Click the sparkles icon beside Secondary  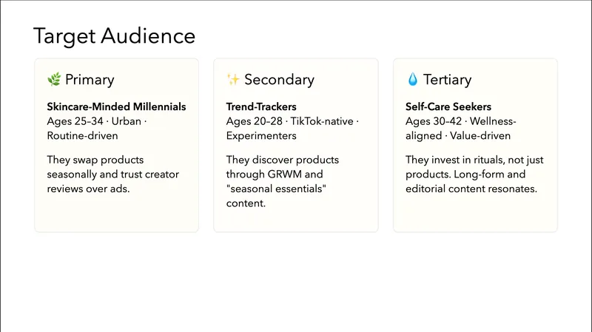233,80
